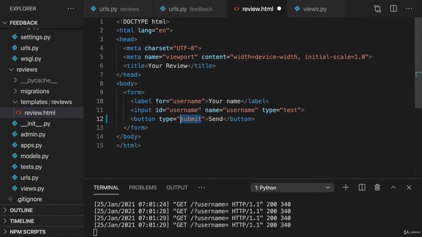This screenshot has width=422, height=237.
Task: Open models.py in the file explorer
Action: 34,156
